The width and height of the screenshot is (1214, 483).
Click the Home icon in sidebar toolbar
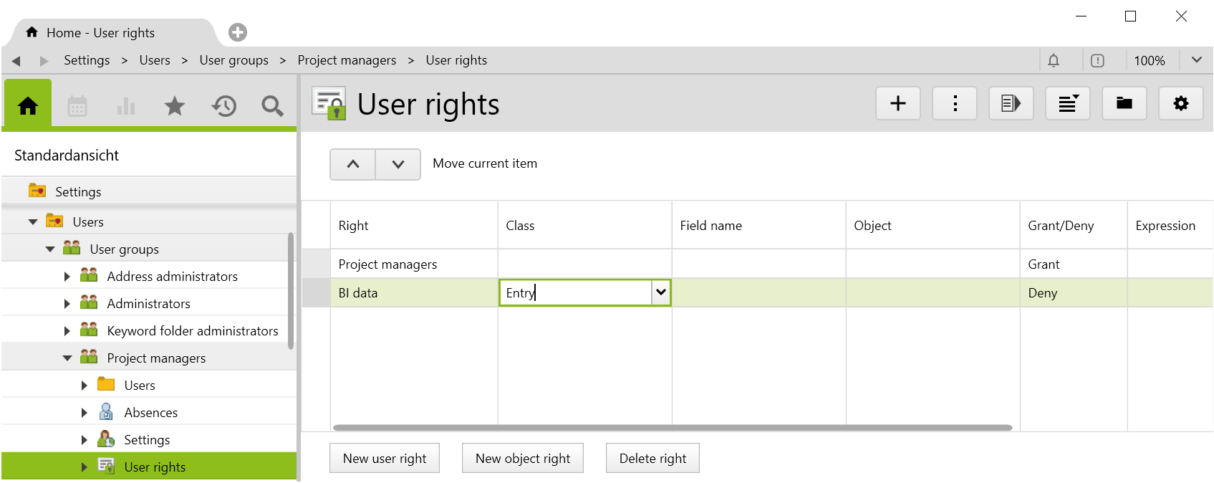point(28,106)
